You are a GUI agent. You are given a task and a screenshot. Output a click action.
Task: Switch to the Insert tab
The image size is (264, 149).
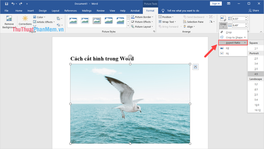pyautogui.click(x=31, y=11)
